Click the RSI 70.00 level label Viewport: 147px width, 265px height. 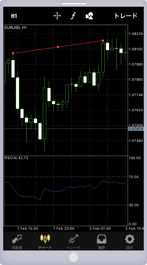click(x=133, y=177)
